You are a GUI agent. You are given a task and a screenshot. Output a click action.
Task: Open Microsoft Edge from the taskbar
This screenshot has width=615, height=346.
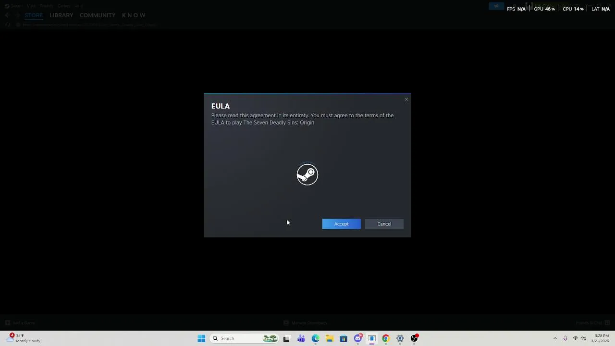[x=315, y=338]
